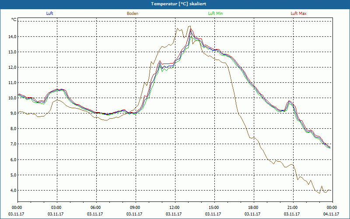350x219 pixels.
Task: Click the '4,0' y-axis value
Action: pos(13,191)
